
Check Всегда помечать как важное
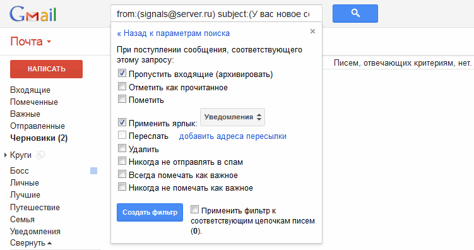(x=122, y=174)
